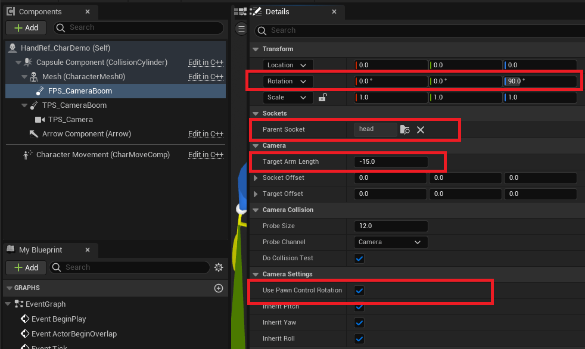Image resolution: width=585 pixels, height=349 pixels.
Task: Select the TPS_Camera component
Action: (70, 120)
